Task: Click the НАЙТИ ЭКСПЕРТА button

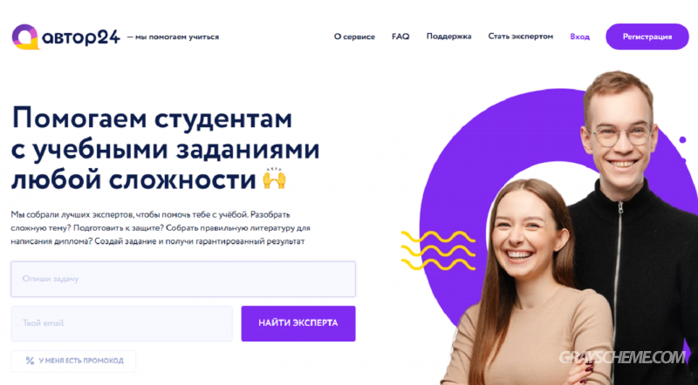Action: click(x=298, y=323)
